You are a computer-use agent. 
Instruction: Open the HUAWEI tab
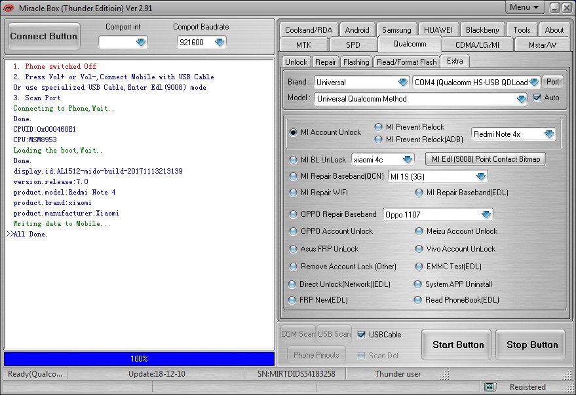[x=438, y=29]
